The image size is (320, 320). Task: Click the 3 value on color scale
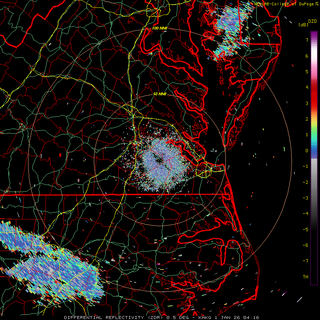(x=307, y=103)
